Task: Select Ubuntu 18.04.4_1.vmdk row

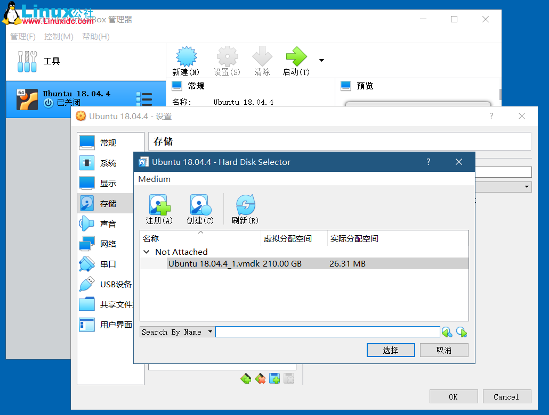Action: (x=304, y=263)
